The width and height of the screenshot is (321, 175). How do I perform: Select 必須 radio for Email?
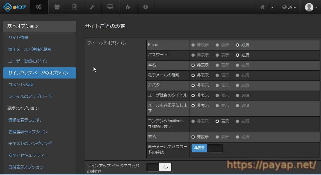pyautogui.click(x=238, y=45)
